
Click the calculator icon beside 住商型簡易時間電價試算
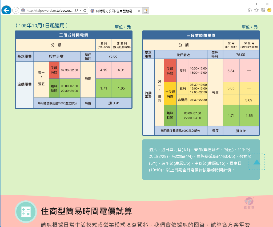26,212
